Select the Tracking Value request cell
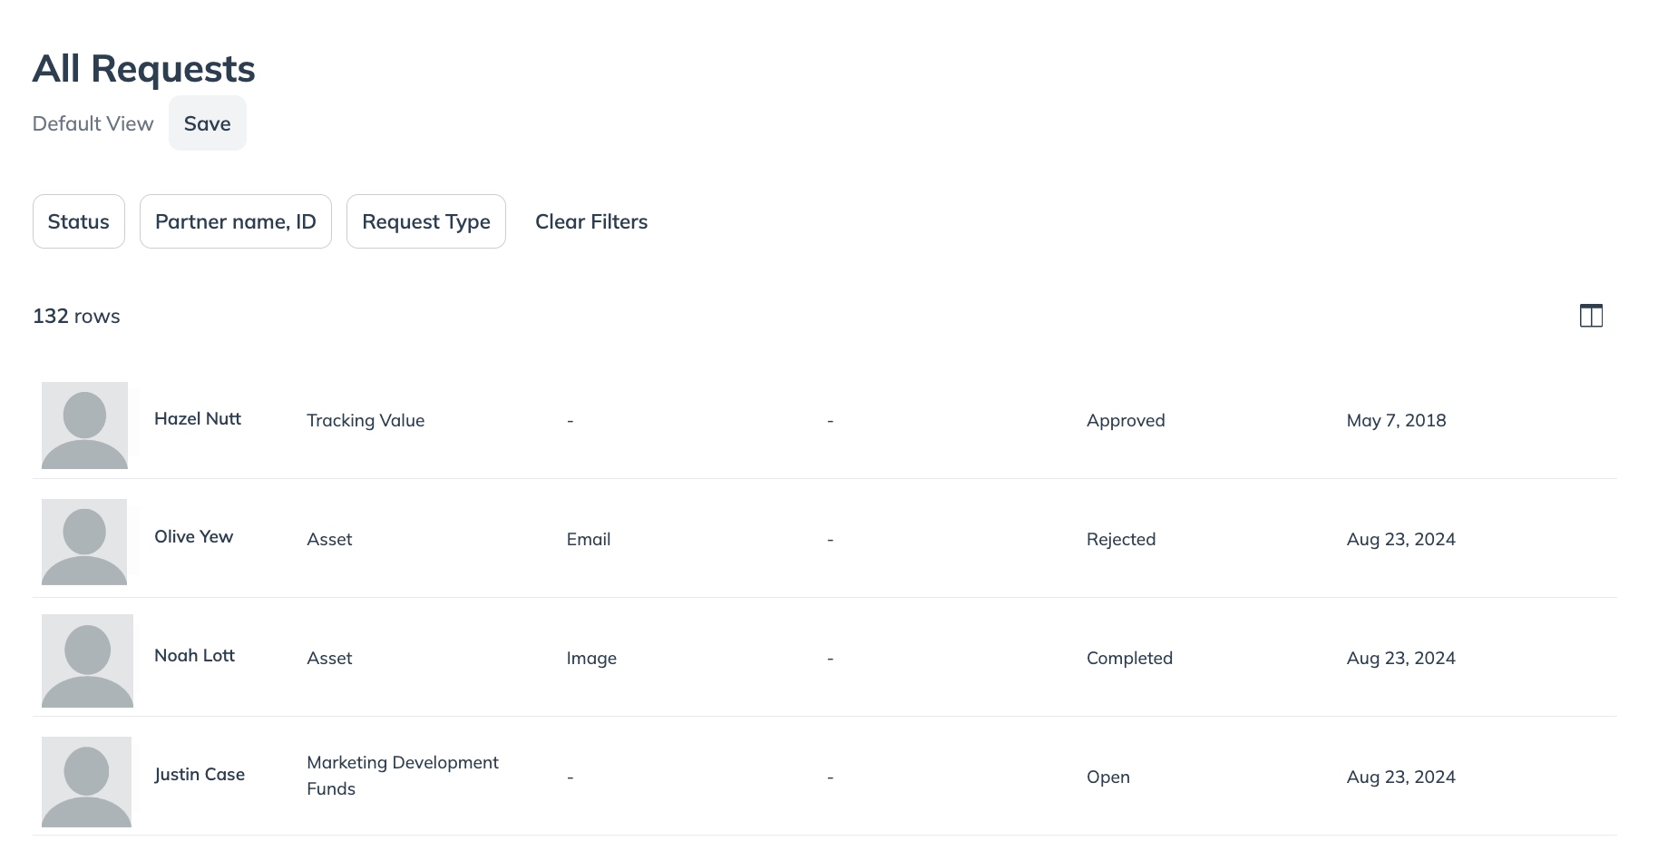This screenshot has height=851, width=1658. (366, 420)
